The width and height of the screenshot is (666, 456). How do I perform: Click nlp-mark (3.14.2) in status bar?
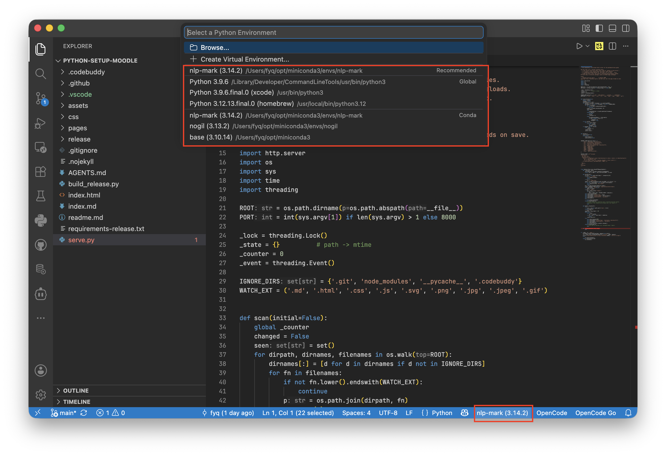502,413
